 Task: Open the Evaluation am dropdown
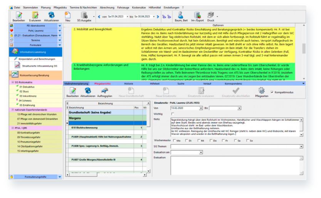pyautogui.click(x=201, y=152)
